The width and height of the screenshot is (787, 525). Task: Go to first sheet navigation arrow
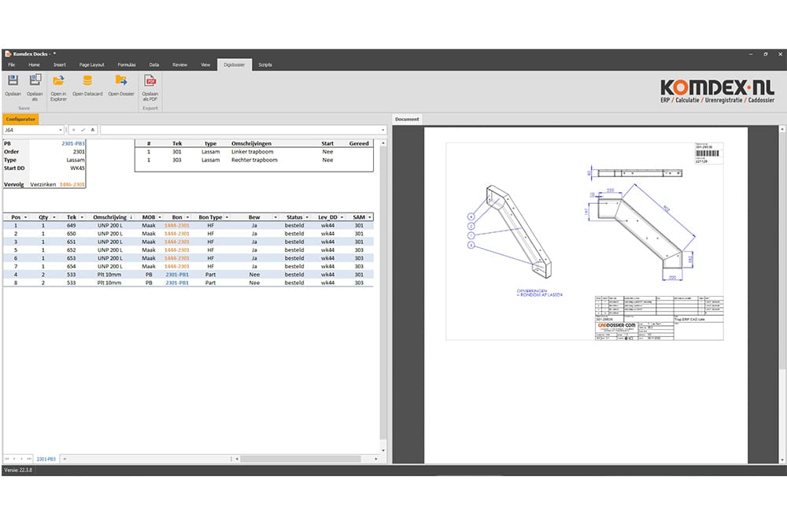point(7,459)
